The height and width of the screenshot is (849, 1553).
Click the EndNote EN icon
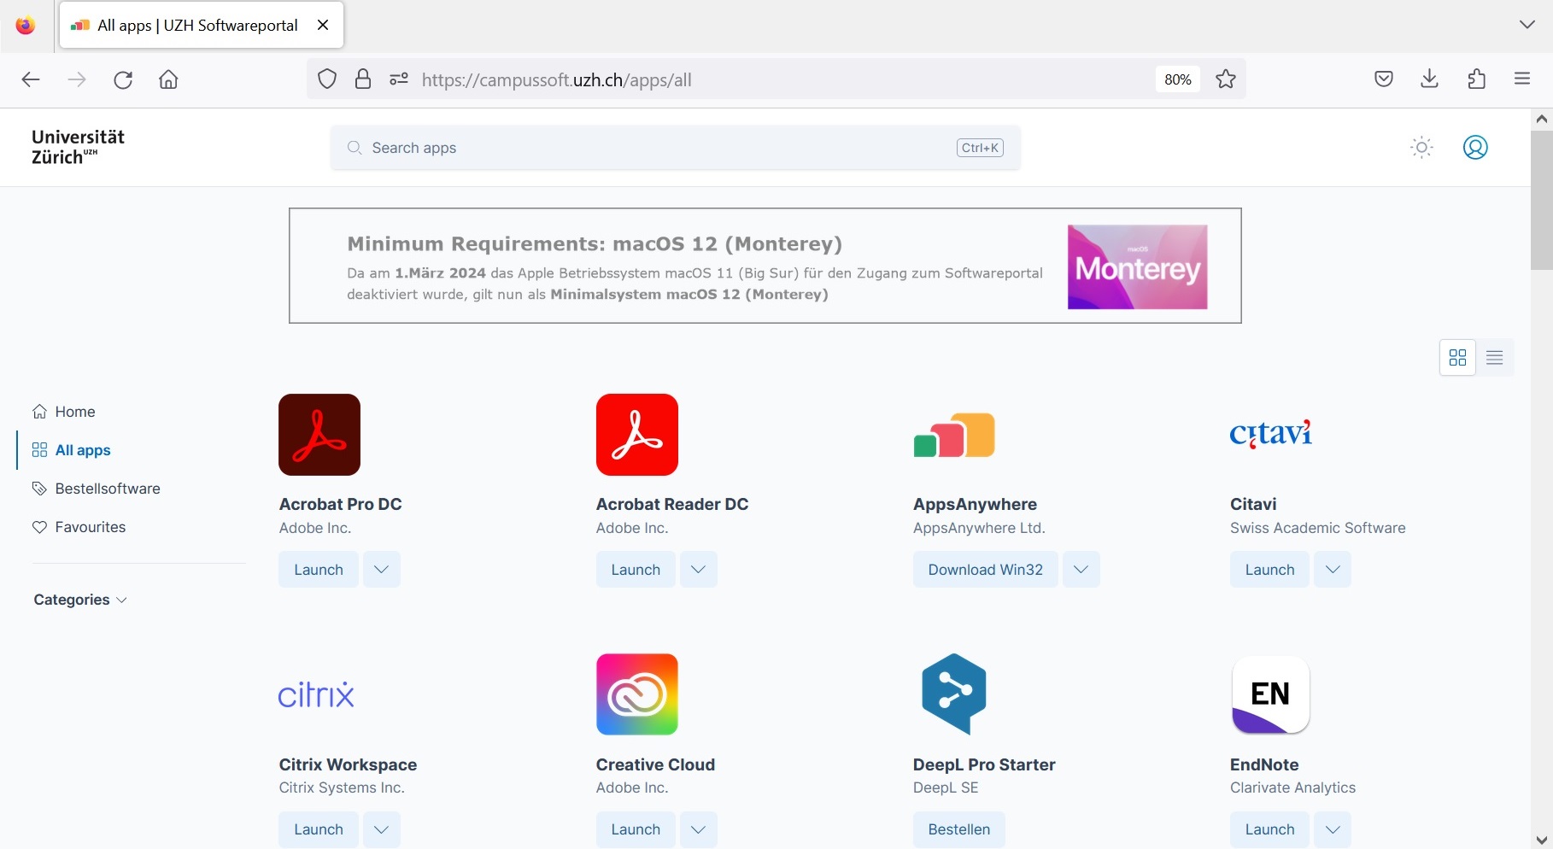[1271, 694]
